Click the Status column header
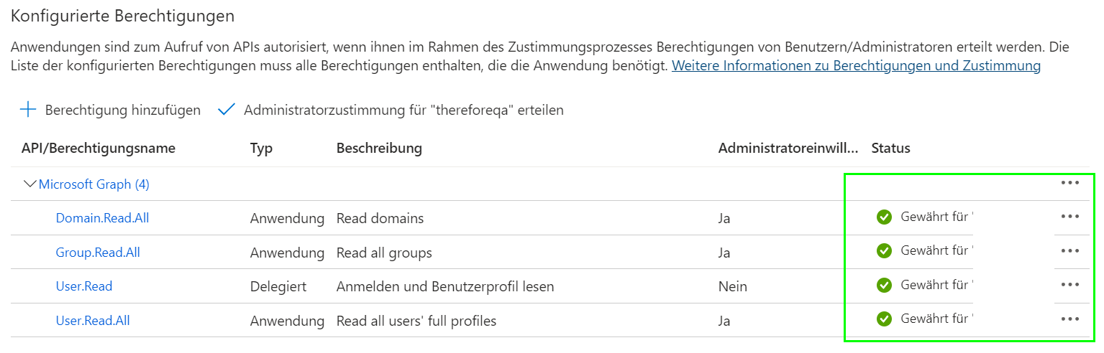 [x=890, y=149]
